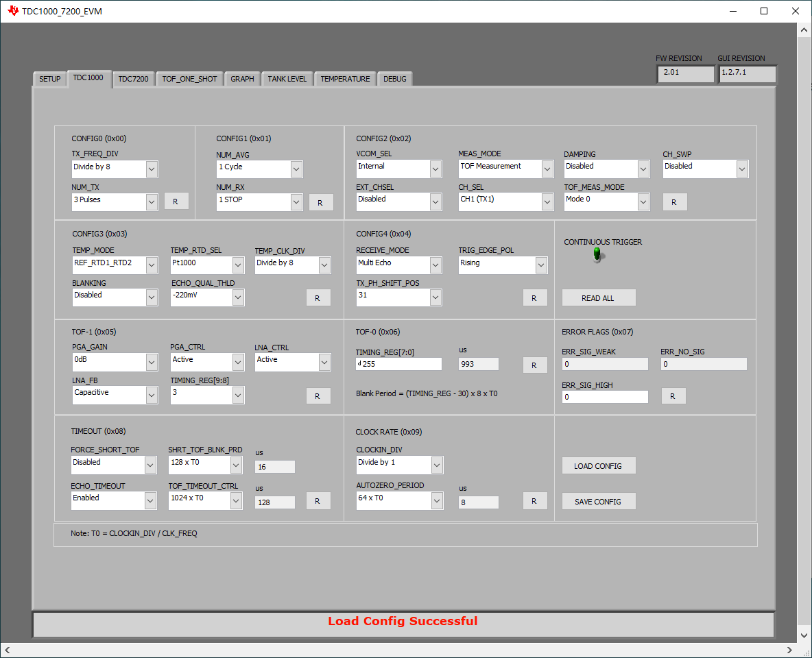812x658 pixels.
Task: Expand the LNA_FB dropdown
Action: [115, 395]
